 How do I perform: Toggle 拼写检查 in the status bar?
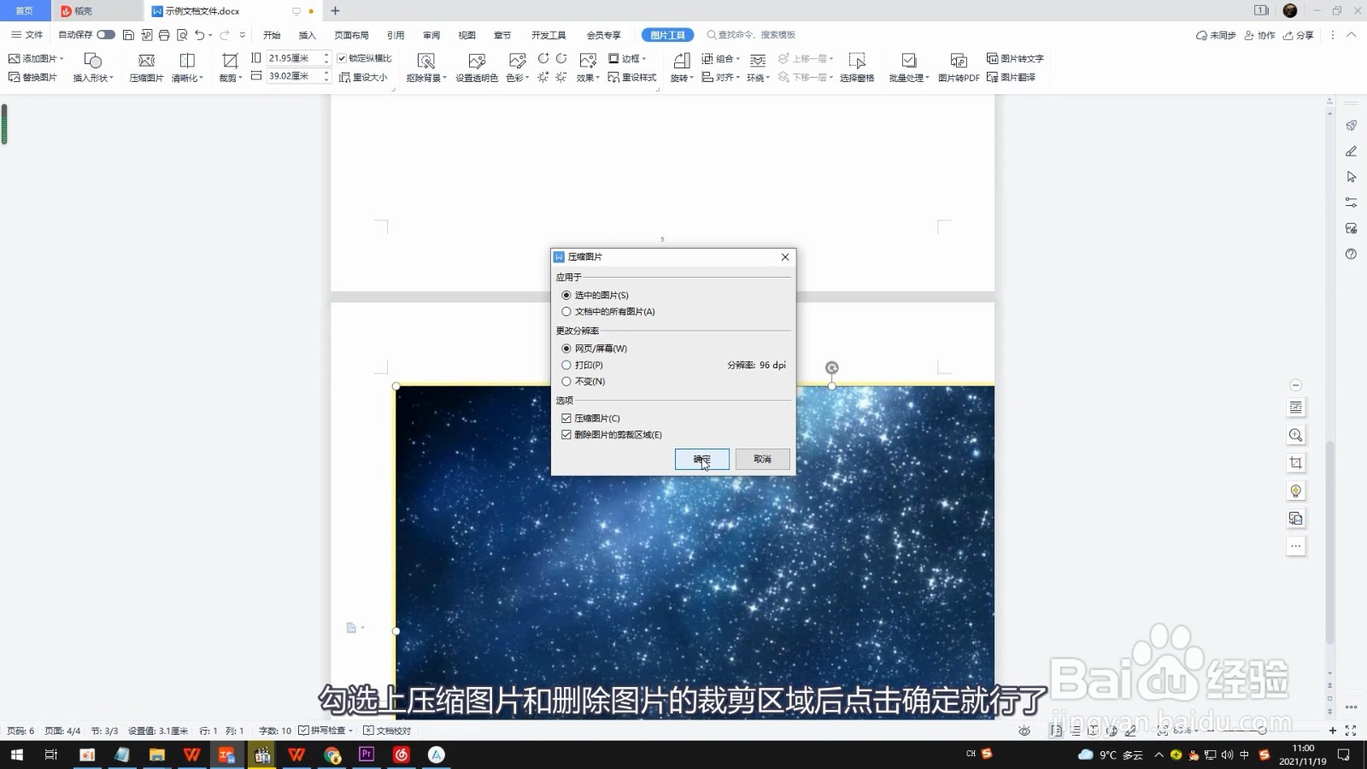[326, 731]
